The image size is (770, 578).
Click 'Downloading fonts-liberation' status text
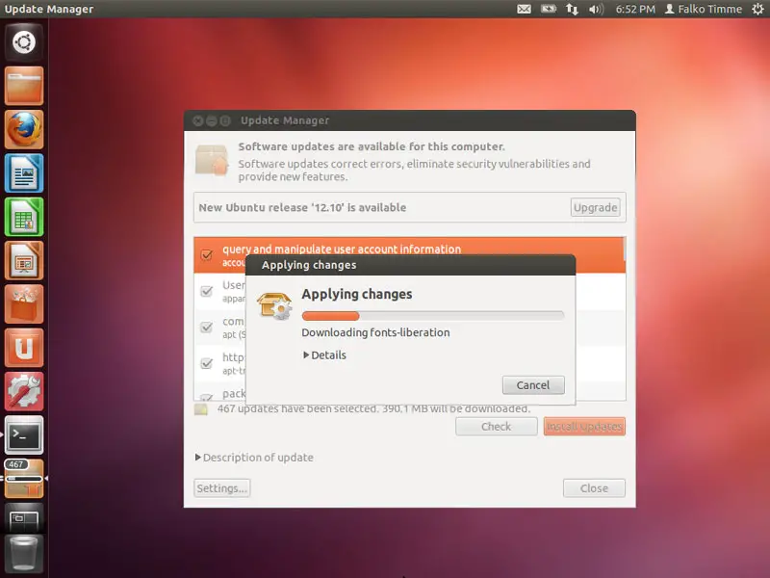pyautogui.click(x=375, y=332)
